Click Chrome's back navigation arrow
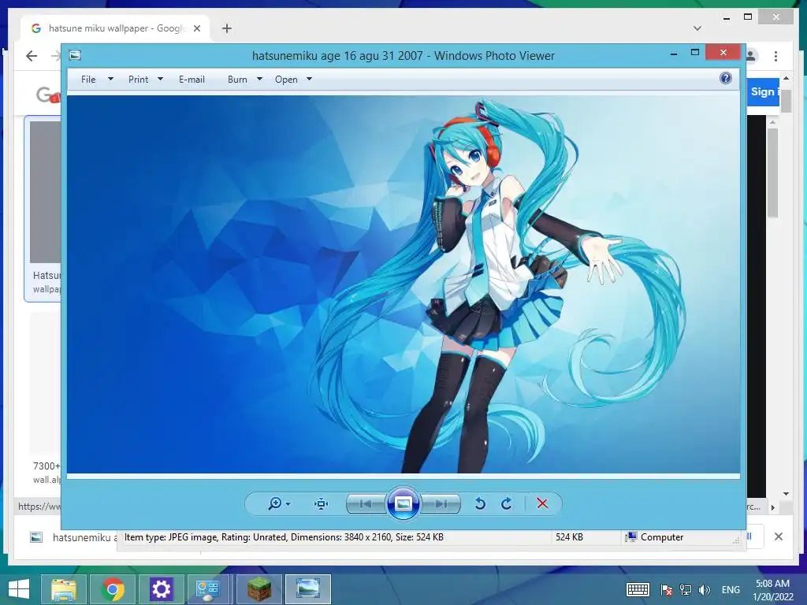The height and width of the screenshot is (605, 807). point(32,56)
